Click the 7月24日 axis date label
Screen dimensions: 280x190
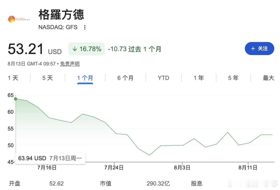click(114, 168)
